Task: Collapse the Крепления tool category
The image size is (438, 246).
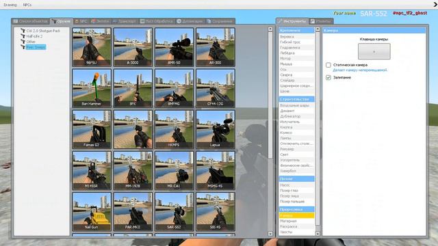Action: click(296, 30)
